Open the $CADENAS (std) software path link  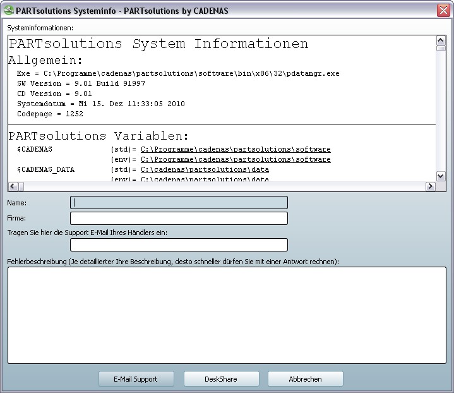click(236, 149)
